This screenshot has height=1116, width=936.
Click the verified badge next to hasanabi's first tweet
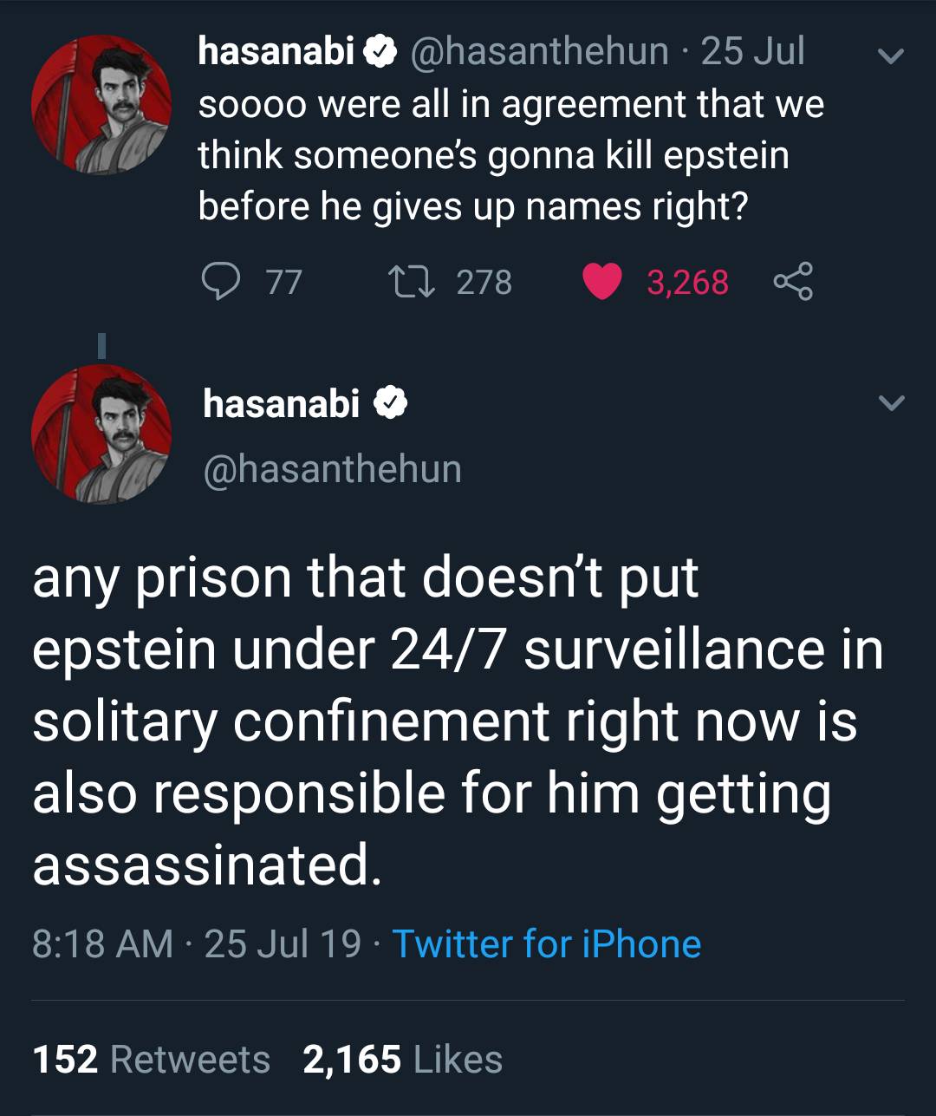[x=380, y=51]
